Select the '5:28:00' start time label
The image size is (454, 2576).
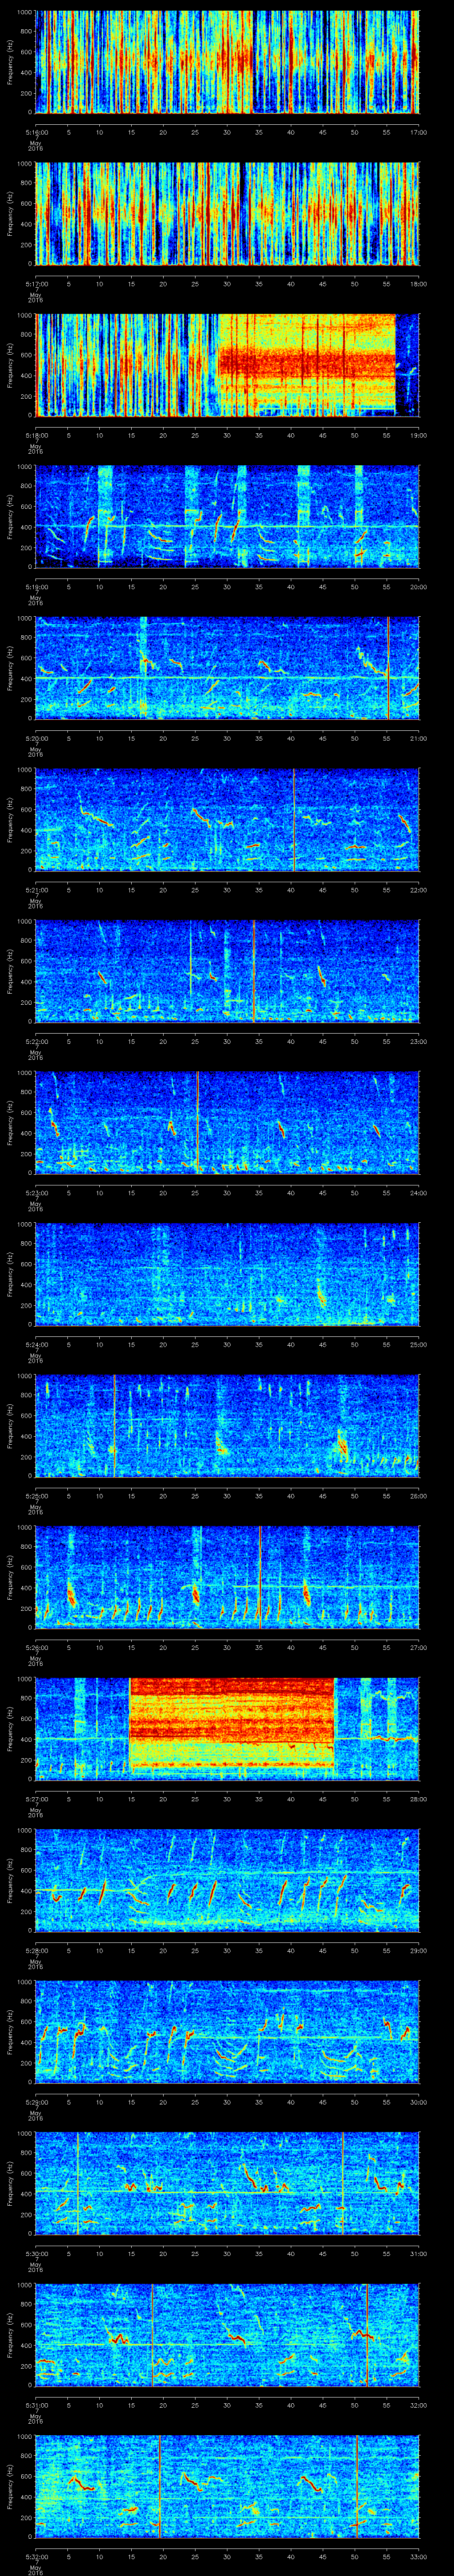click(x=36, y=1950)
